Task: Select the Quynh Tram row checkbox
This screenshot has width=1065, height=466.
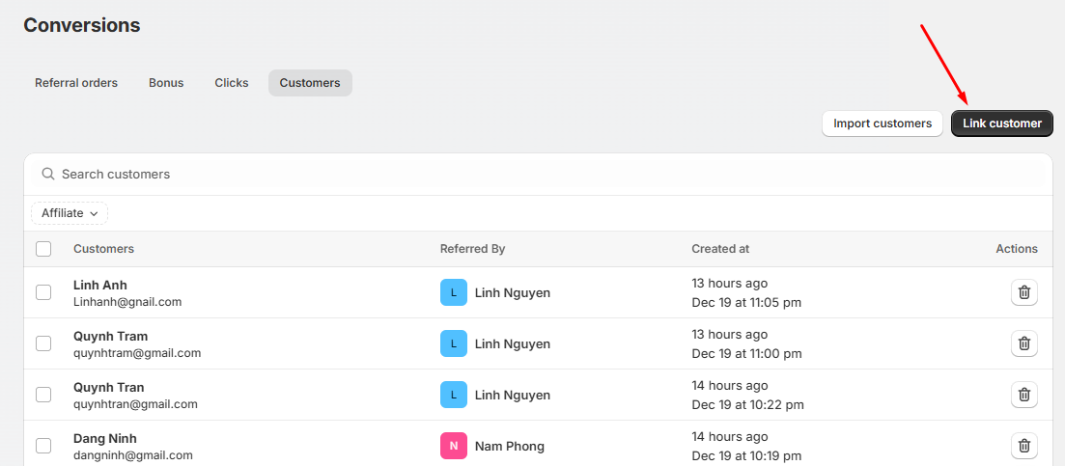Action: click(43, 343)
